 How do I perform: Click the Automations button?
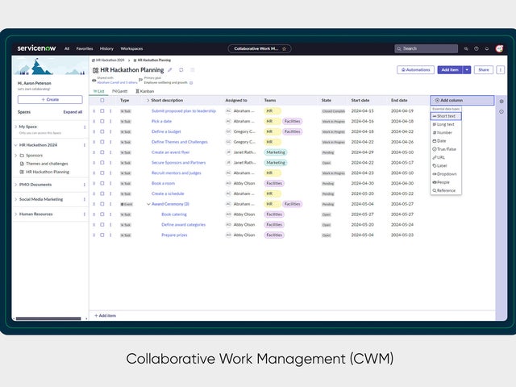(x=416, y=70)
